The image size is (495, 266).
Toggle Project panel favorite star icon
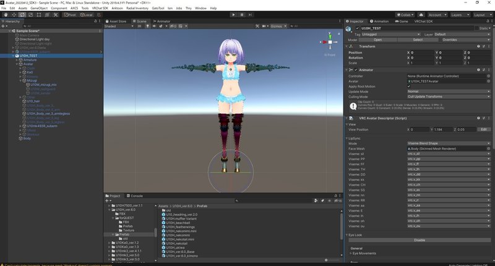329,200
